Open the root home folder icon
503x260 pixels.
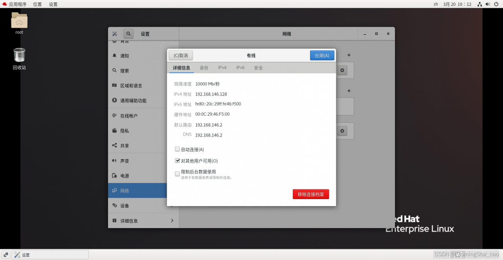click(19, 20)
